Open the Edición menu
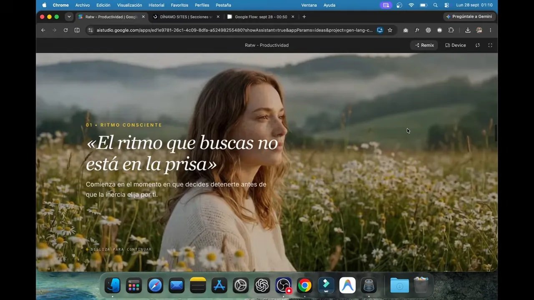Screen dimensions: 534x300 103,5
